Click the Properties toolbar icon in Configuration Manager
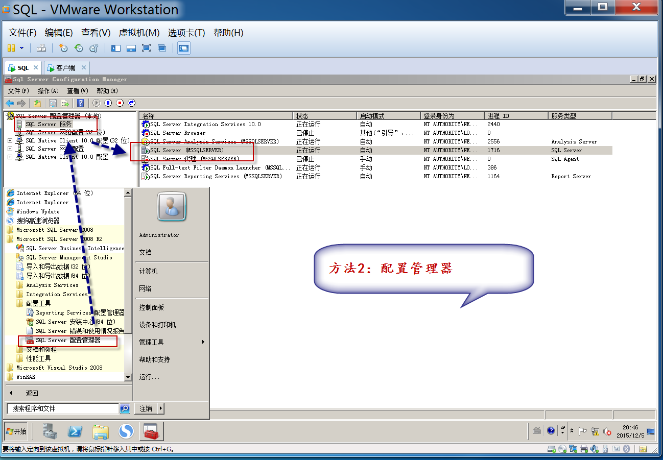The image size is (663, 460). tap(53, 103)
